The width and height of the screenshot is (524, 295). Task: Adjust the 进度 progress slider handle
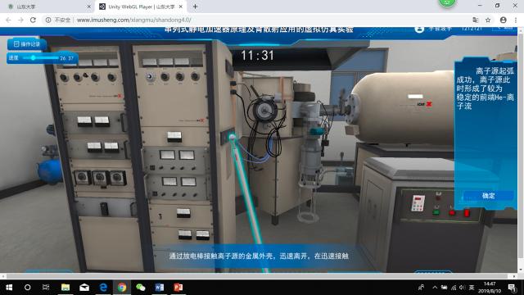33,58
